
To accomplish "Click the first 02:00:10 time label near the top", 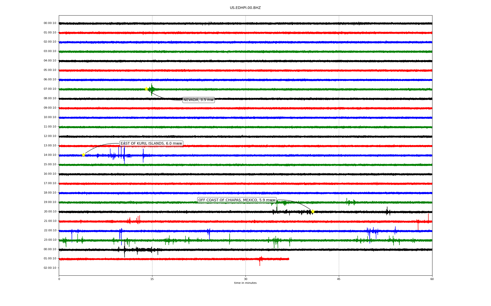I will [50, 42].
